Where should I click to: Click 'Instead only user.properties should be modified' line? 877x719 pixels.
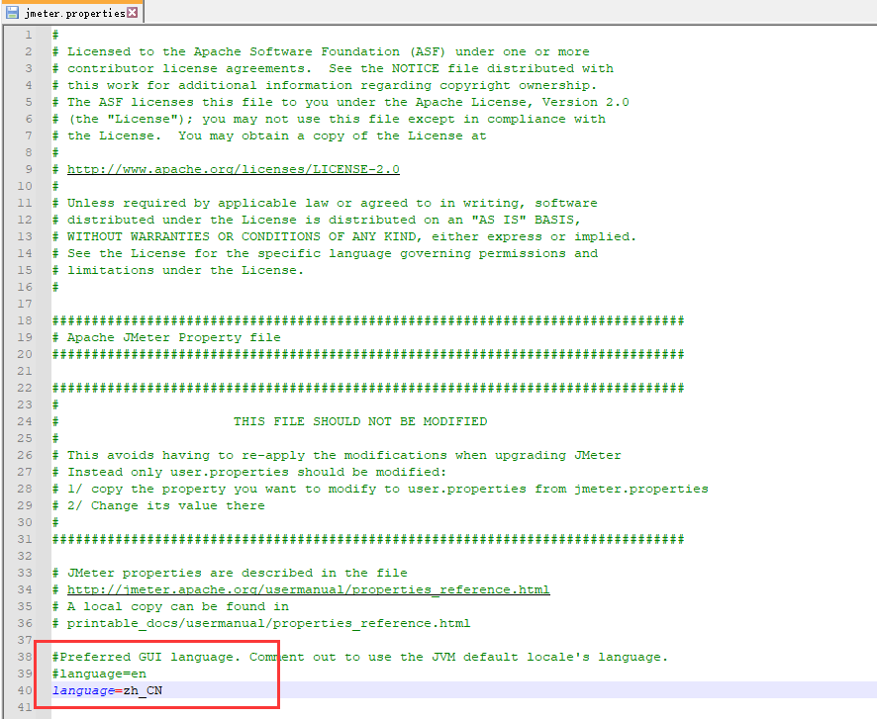[x=249, y=472]
